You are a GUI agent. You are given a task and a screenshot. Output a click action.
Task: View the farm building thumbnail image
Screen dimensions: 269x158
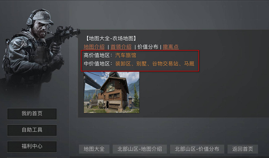click(111, 92)
